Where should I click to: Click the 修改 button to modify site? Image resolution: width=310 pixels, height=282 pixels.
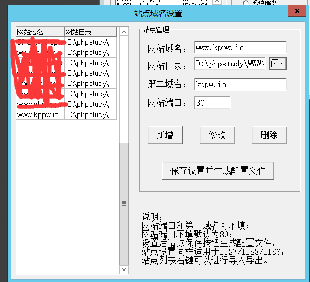click(217, 135)
